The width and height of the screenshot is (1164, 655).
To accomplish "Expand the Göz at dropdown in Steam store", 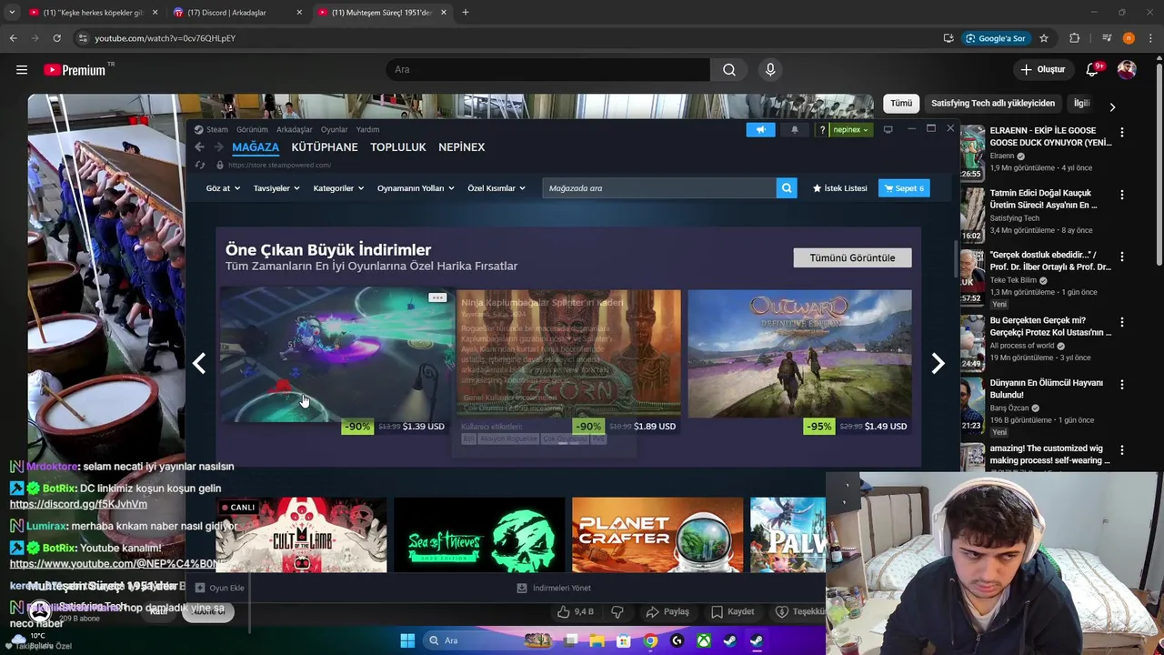I will 223,188.
